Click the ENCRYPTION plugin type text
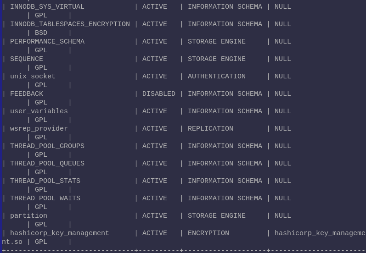366x253 pixels. pos(208,233)
